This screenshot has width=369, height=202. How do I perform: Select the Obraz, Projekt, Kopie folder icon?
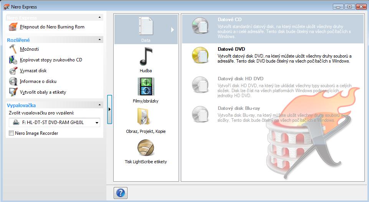pos(143,116)
